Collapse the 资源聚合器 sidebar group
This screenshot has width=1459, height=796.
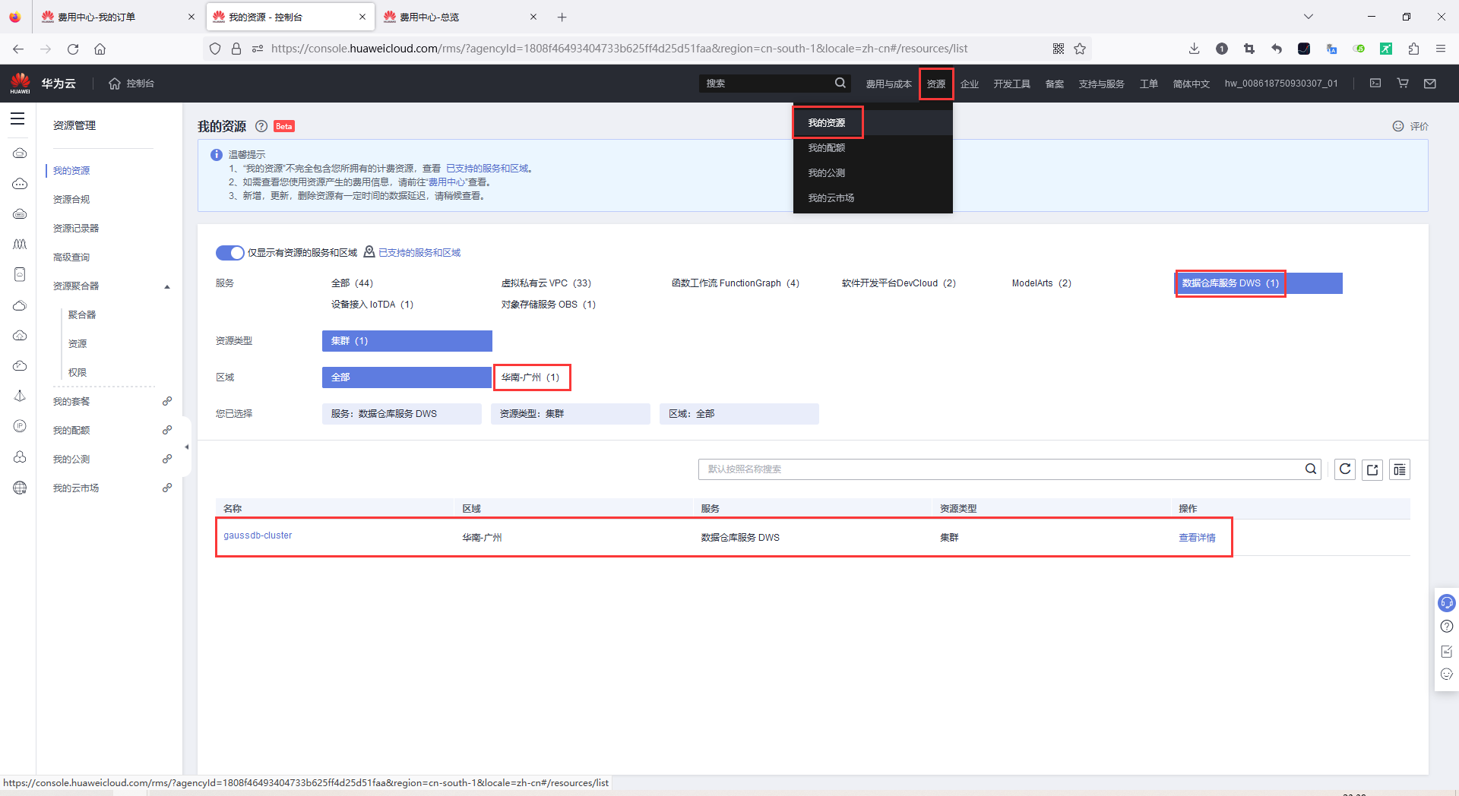tap(167, 286)
